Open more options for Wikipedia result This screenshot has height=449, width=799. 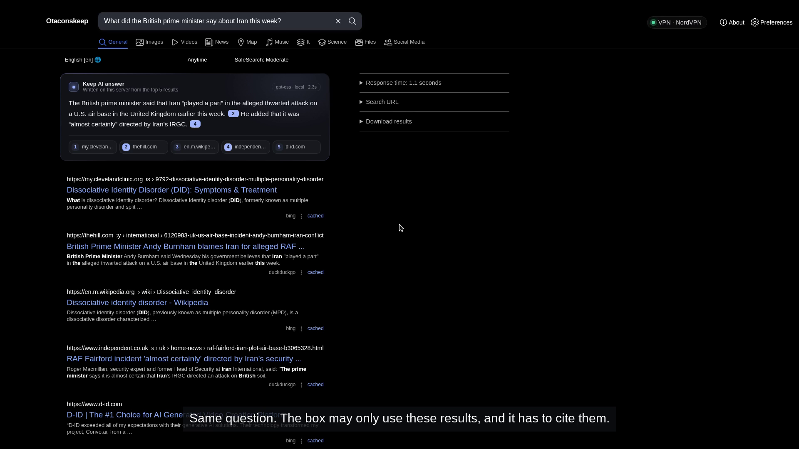click(301, 329)
